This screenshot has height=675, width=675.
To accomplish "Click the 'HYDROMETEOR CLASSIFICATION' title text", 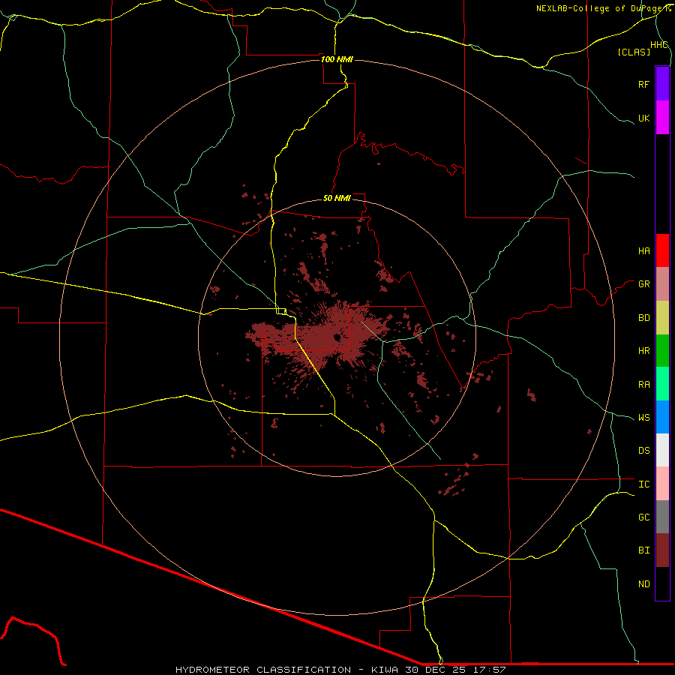I will [263, 670].
